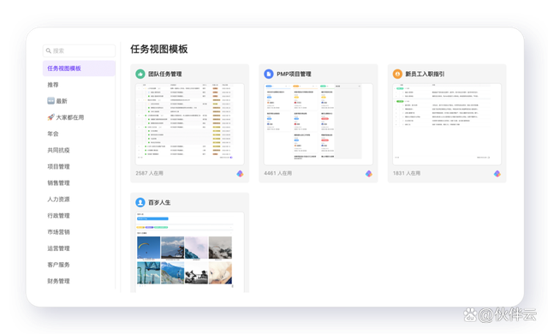The height and width of the screenshot is (334, 548).
Task: Click the rocket icon beside 大家都在用
Action: 51,117
